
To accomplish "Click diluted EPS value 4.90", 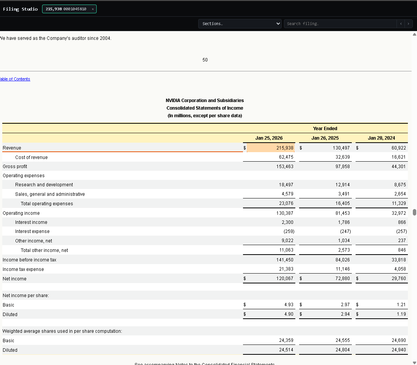I will [288, 314].
